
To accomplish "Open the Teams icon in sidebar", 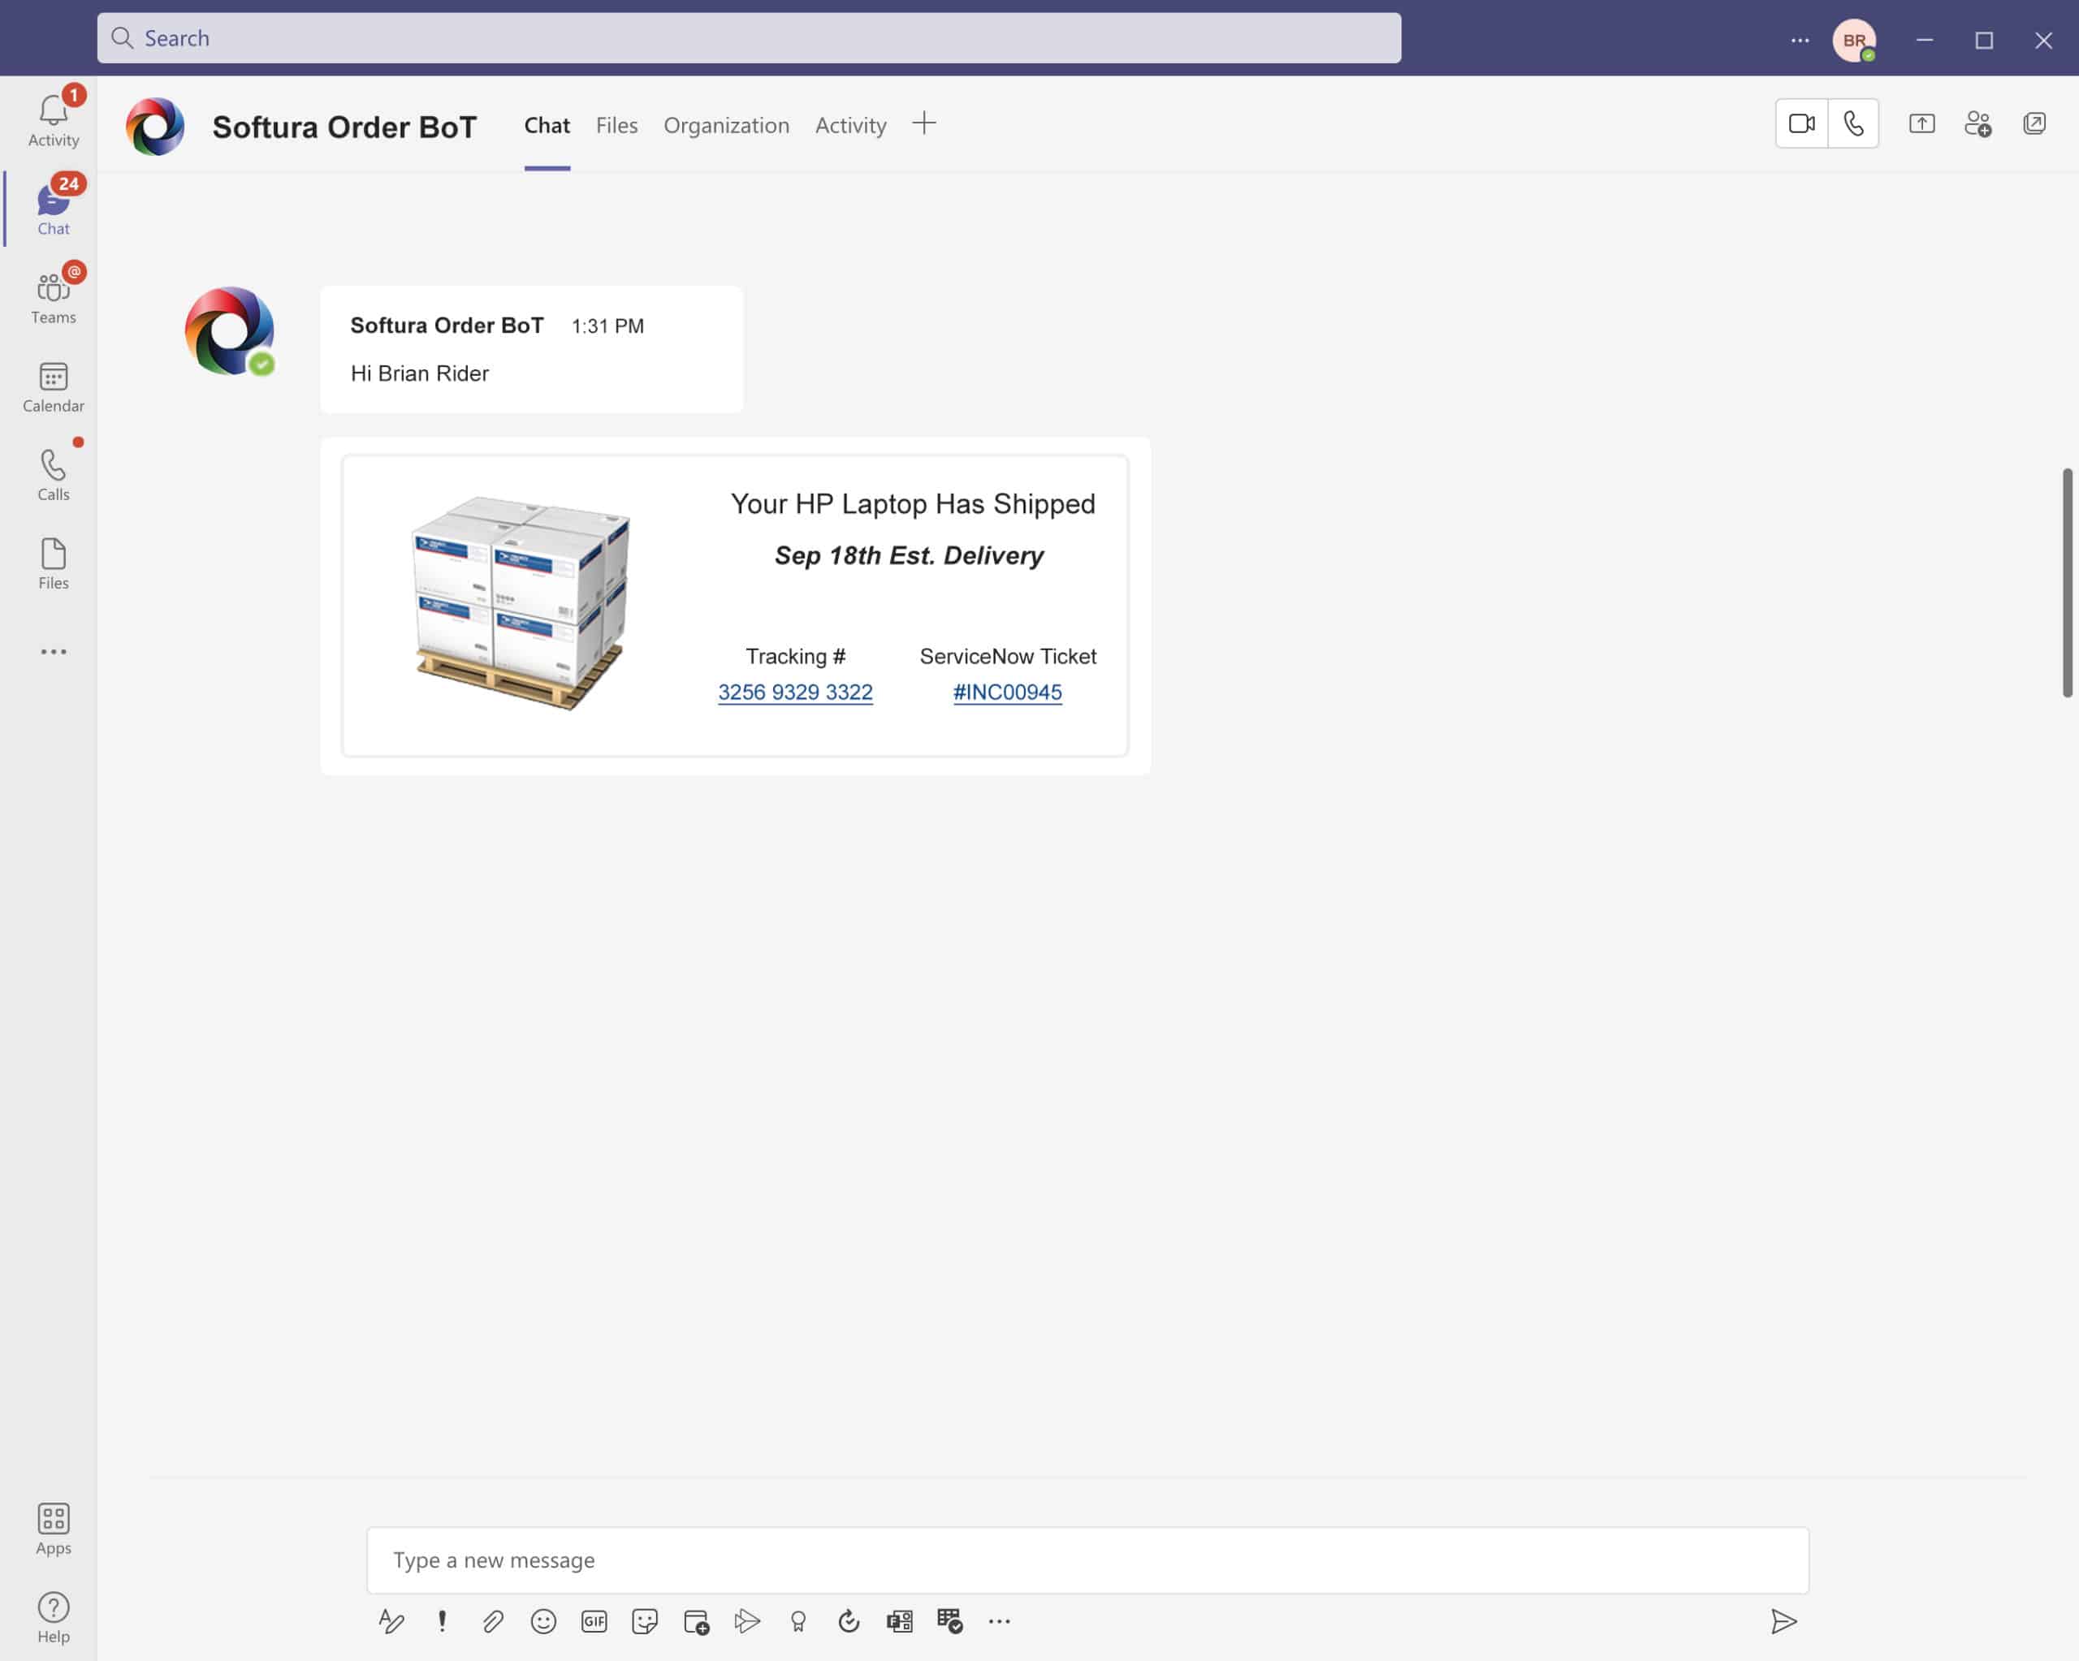I will (x=53, y=296).
